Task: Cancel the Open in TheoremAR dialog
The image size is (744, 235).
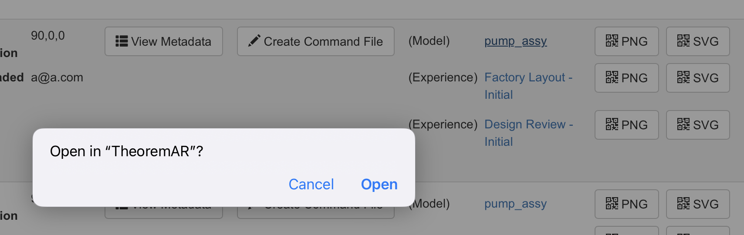Action: pos(311,185)
